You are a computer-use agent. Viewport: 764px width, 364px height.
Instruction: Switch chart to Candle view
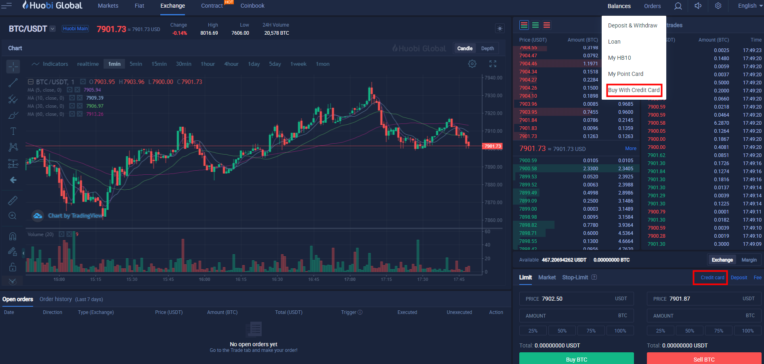point(465,48)
